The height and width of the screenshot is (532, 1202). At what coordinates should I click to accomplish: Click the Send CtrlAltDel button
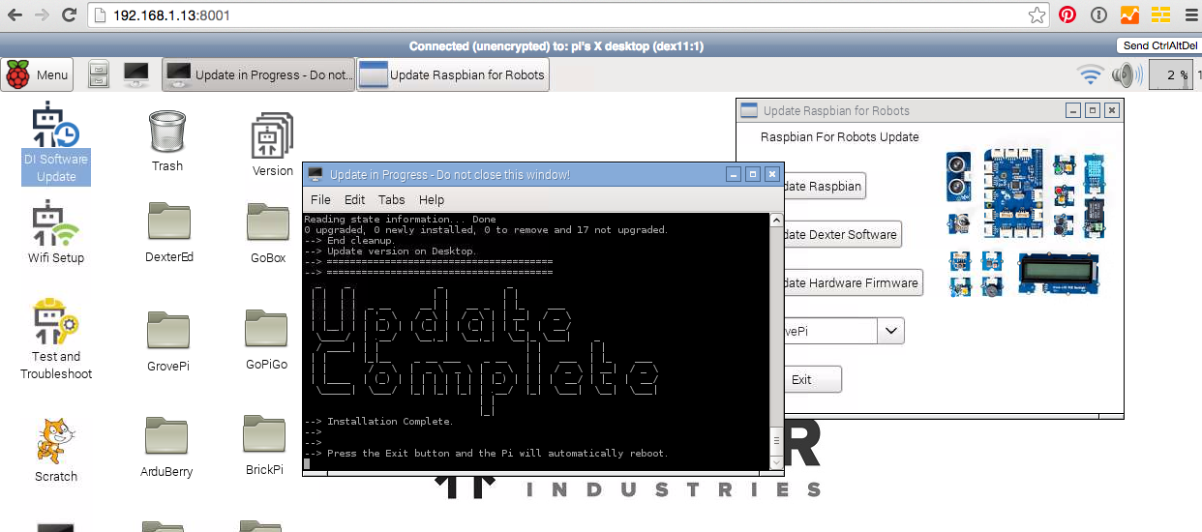1158,45
